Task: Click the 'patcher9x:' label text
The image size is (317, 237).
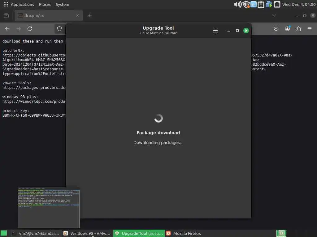Action: click(14, 51)
